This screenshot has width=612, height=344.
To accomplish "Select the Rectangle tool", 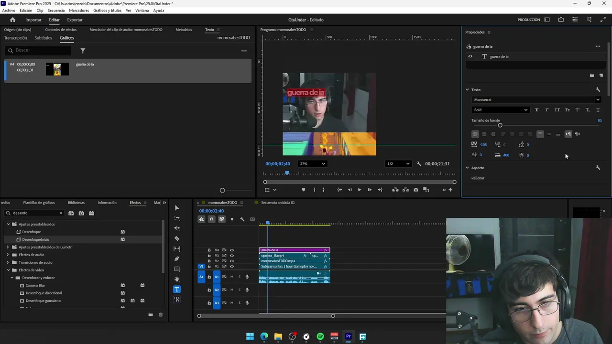I will [x=177, y=269].
